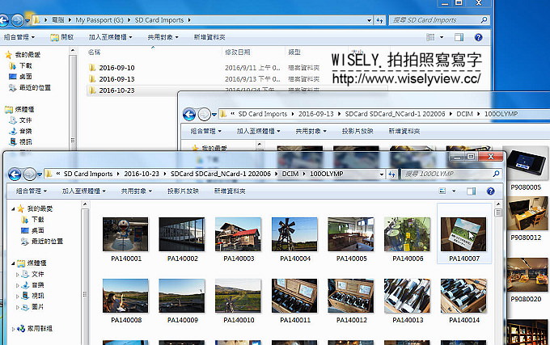Toggle preview pane in front window toolbar

[x=471, y=191]
